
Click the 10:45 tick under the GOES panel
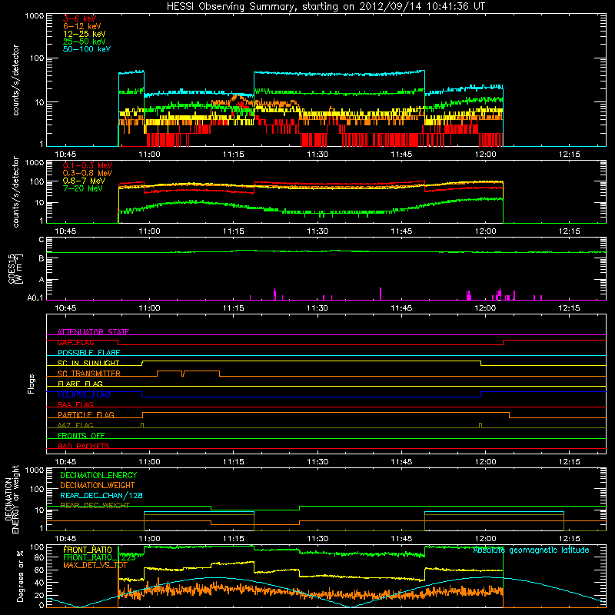pyautogui.click(x=65, y=308)
